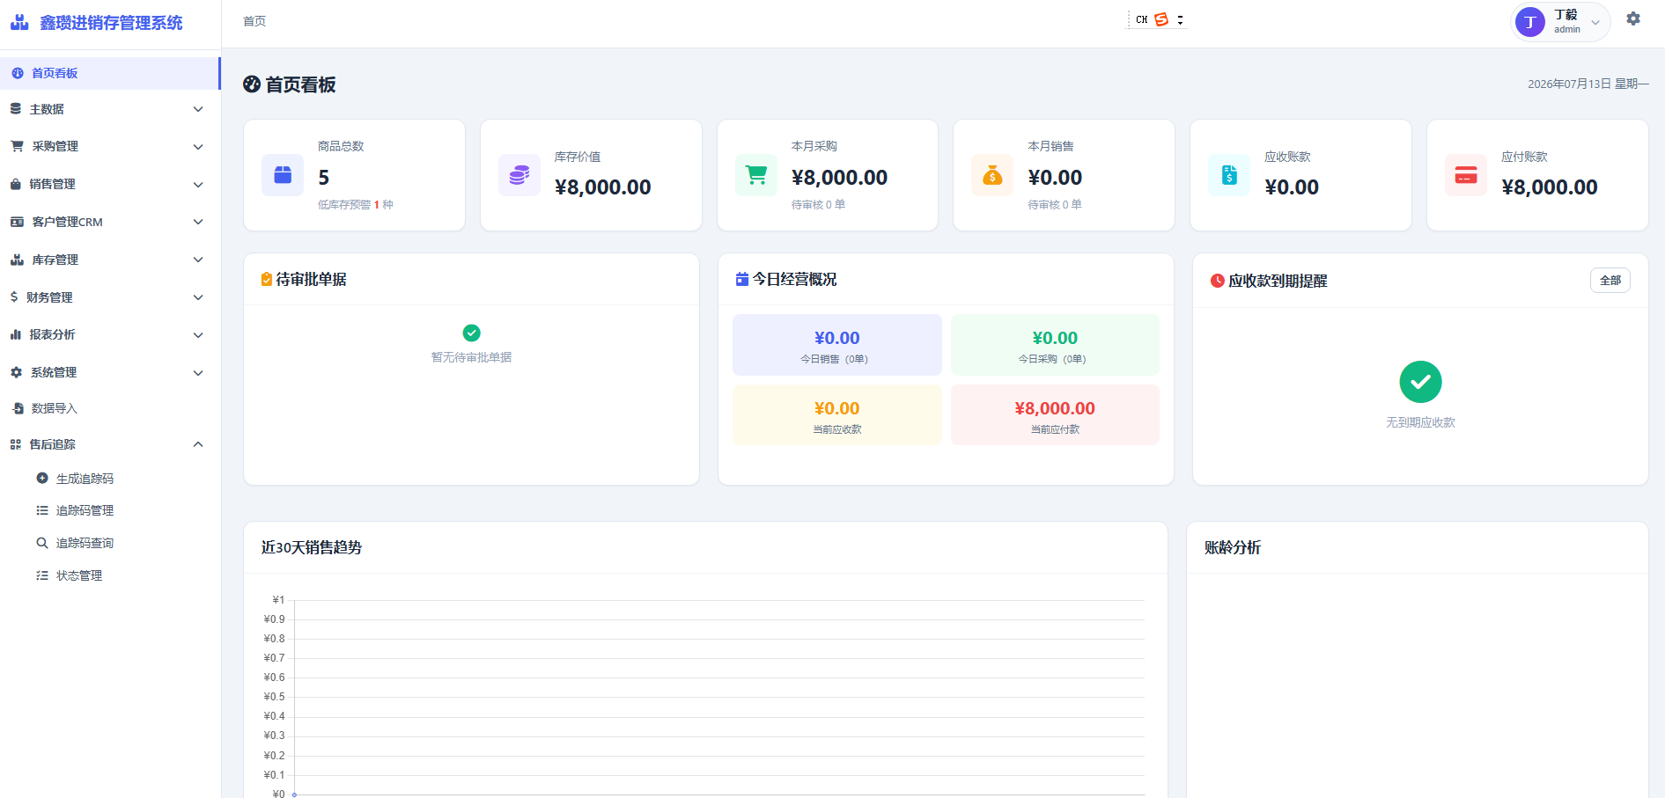Click the list icon beside 追踪码管理
This screenshot has height=798, width=1665.
(42, 510)
